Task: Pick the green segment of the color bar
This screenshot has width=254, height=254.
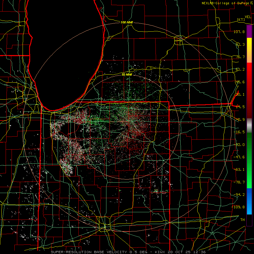Action: [249, 160]
